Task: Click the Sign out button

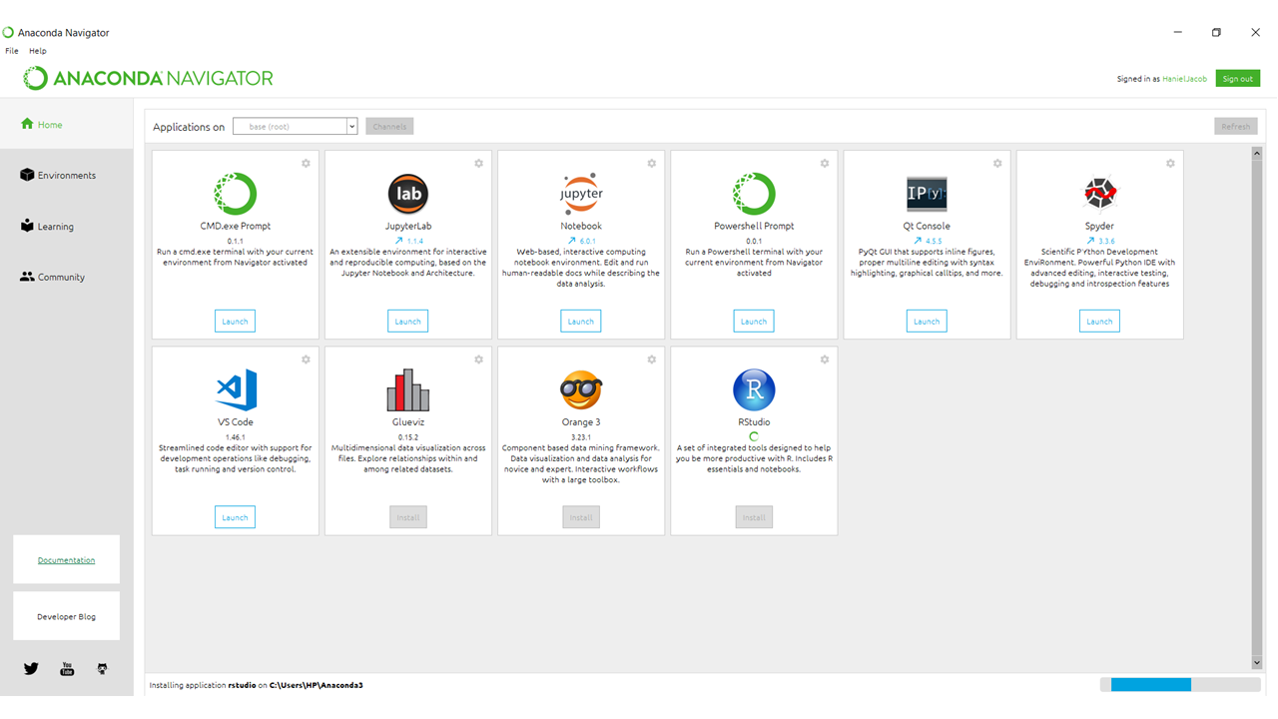Action: pos(1237,79)
